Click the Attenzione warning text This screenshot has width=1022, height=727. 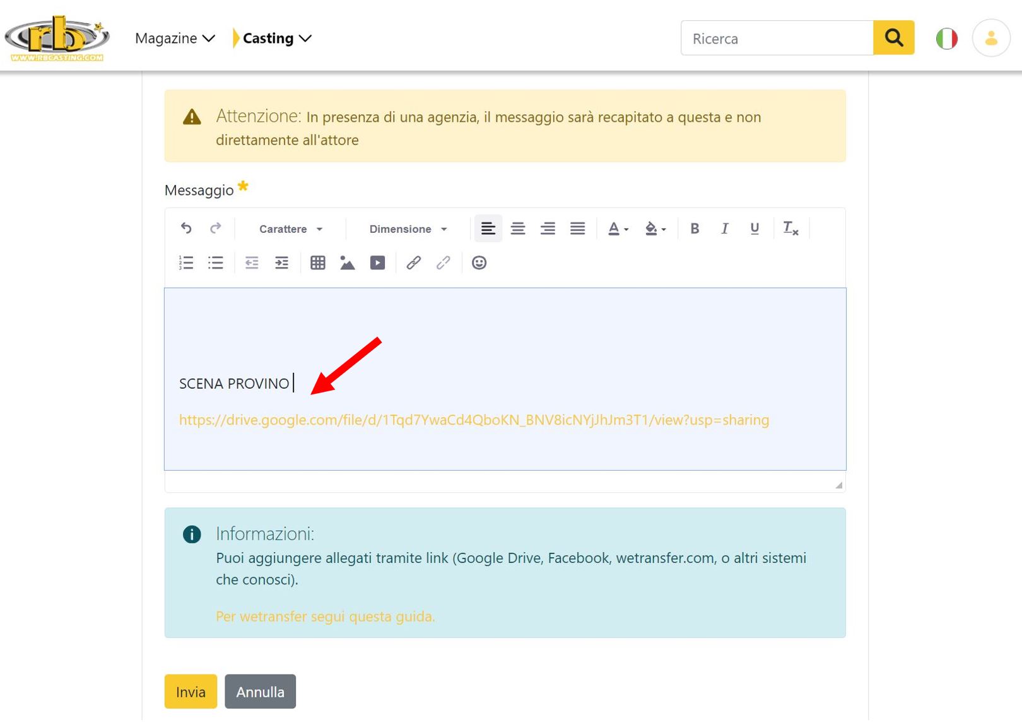[x=488, y=128]
